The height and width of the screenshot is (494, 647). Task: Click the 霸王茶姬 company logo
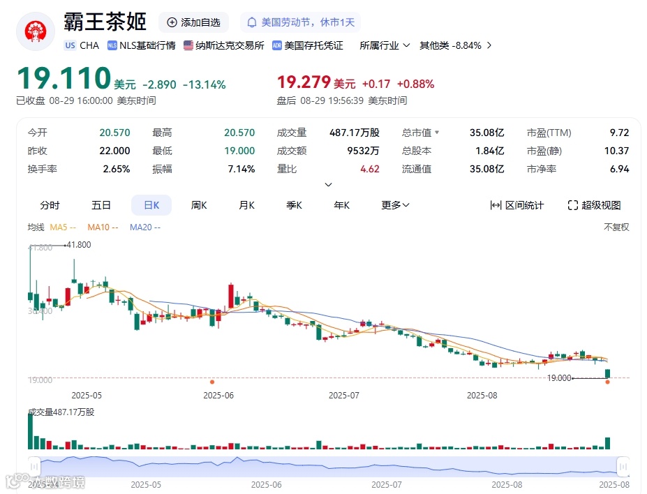pyautogui.click(x=36, y=31)
